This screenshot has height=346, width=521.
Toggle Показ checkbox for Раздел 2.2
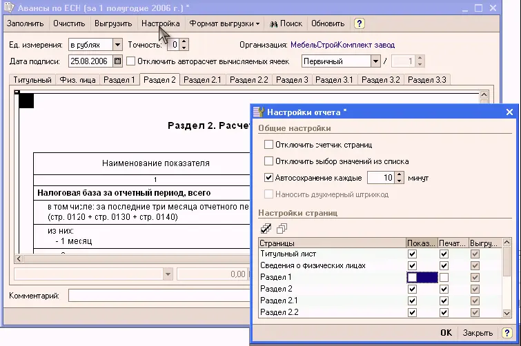(x=412, y=312)
